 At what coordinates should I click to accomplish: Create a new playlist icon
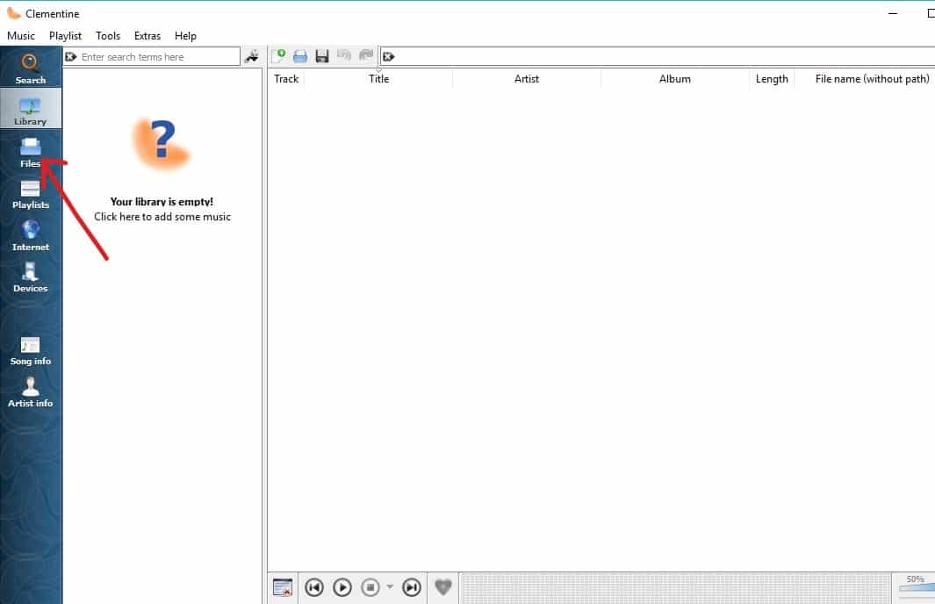(278, 56)
